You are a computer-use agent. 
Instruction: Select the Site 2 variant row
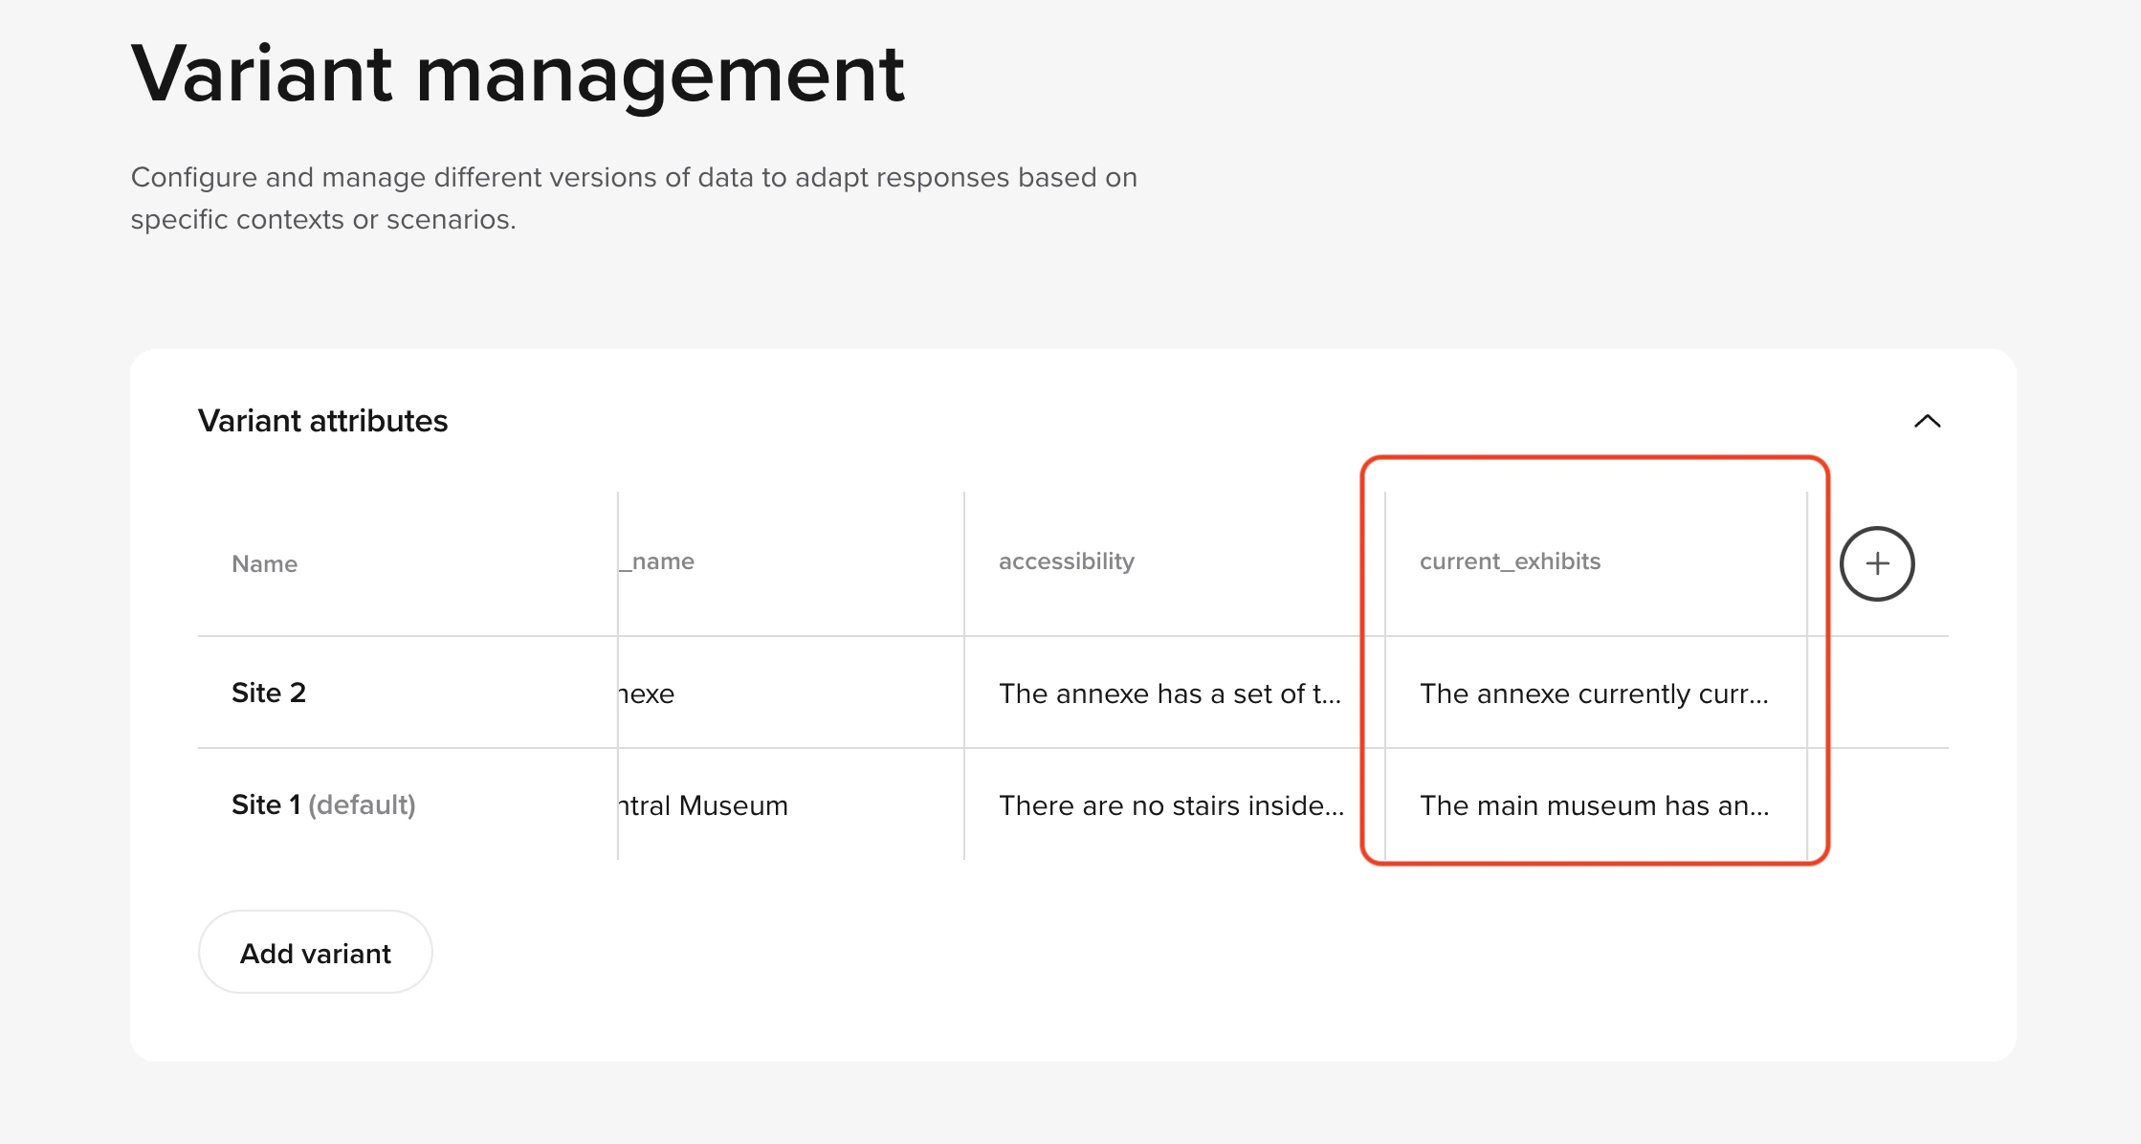click(x=269, y=693)
